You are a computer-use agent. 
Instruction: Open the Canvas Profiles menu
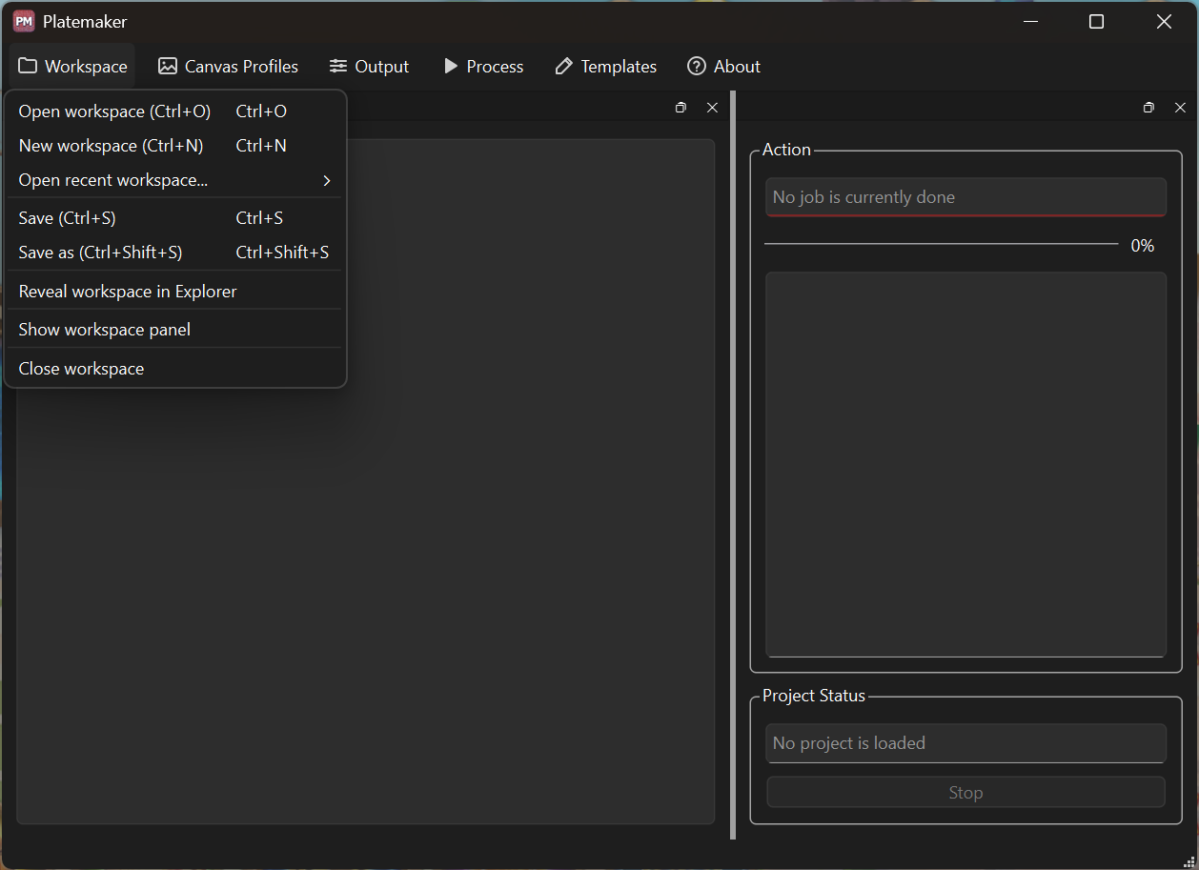click(228, 66)
